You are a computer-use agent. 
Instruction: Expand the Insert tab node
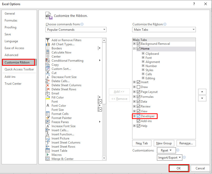(x=134, y=82)
